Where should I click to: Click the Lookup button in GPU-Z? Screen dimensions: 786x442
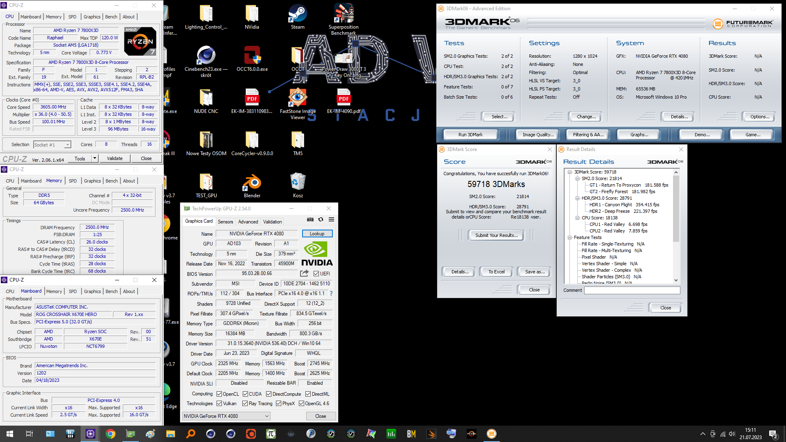pos(317,234)
